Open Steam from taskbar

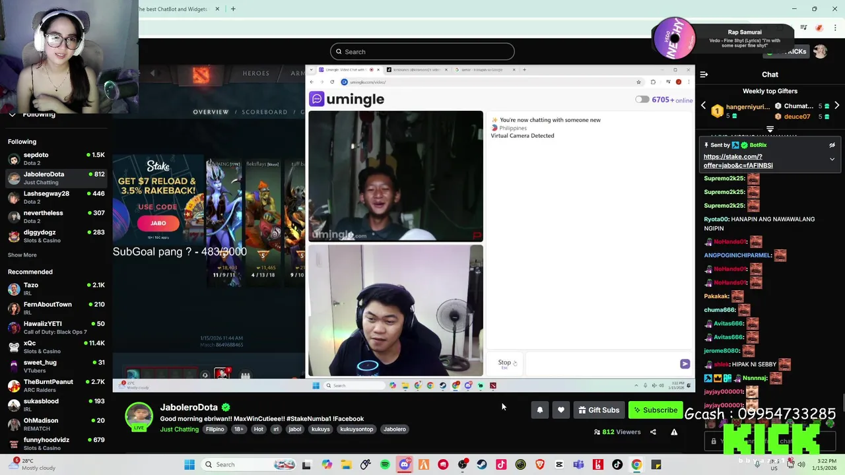tap(482, 464)
